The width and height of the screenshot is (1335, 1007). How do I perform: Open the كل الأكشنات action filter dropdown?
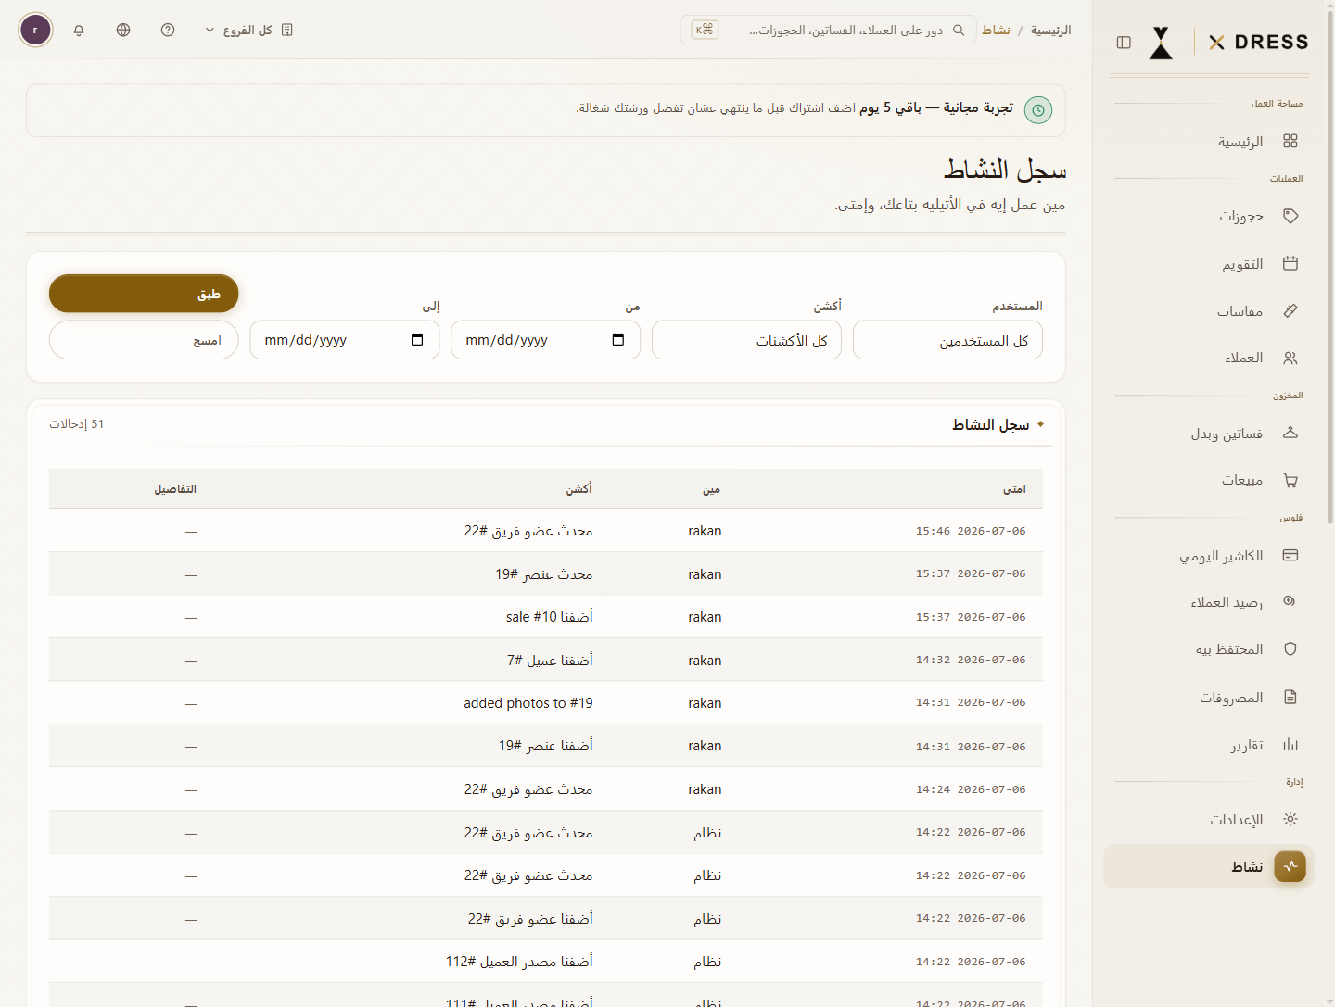(746, 340)
